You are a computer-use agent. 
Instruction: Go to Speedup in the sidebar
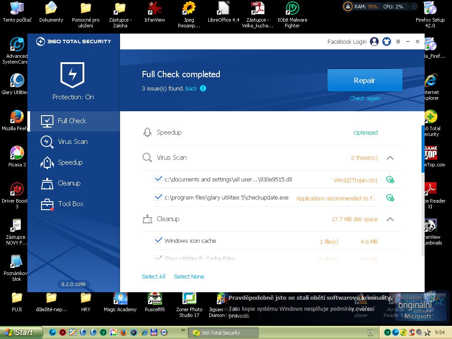74,162
